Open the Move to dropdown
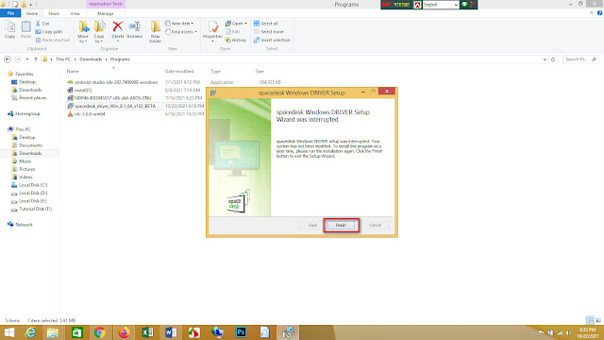Viewport: 604px width, 340px height. point(83,31)
